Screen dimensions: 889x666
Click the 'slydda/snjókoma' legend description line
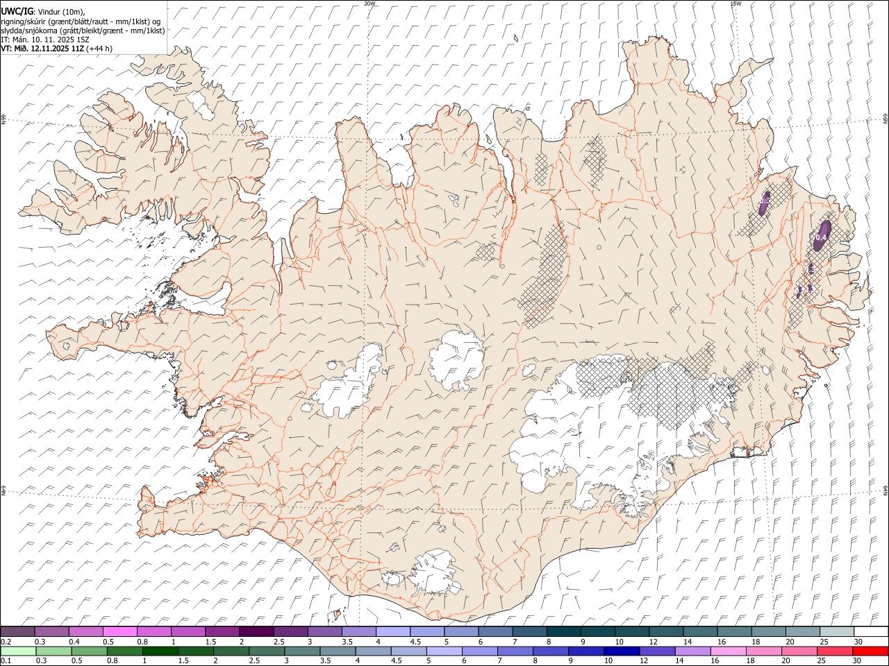83,31
